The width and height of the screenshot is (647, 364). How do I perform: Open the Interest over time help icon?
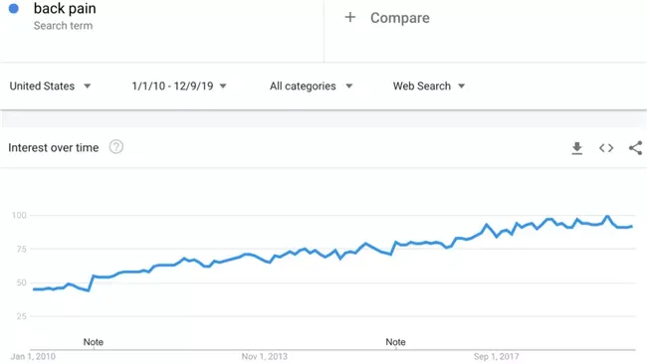pos(115,147)
